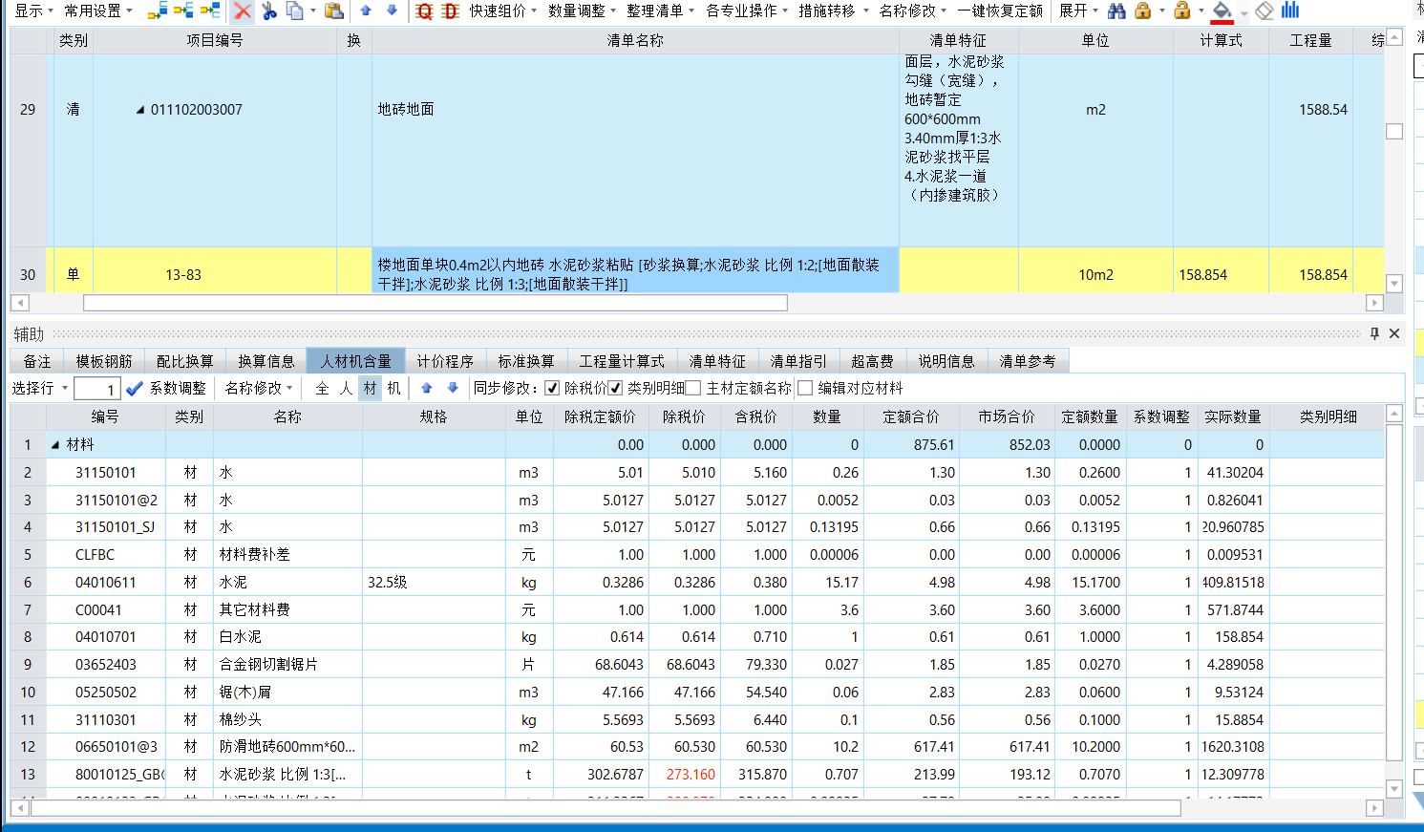Select the 机 machinery filter toggle
Image resolution: width=1424 pixels, height=832 pixels.
393,388
